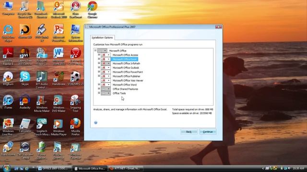
Task: Expand the Microsoft Office InfoPath node
Action: pos(99,63)
